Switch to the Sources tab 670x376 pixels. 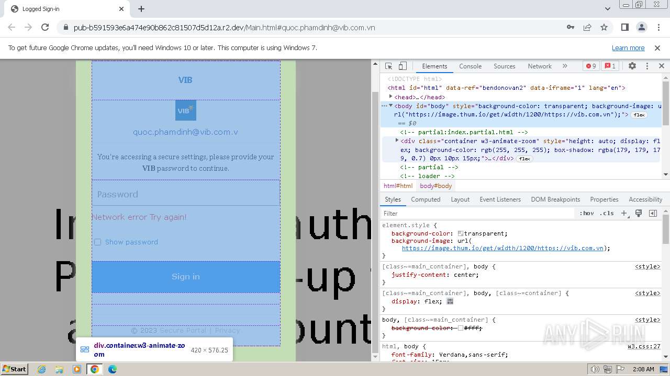(505, 66)
